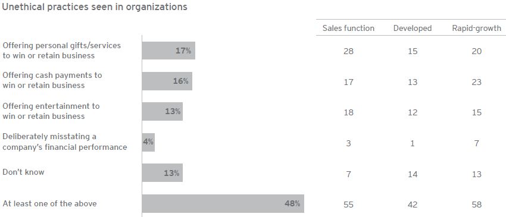Click the Offering entertainment label

click(x=51, y=111)
